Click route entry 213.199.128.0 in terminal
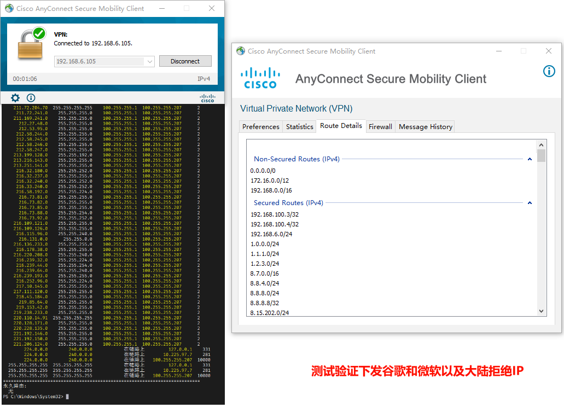 point(31,155)
